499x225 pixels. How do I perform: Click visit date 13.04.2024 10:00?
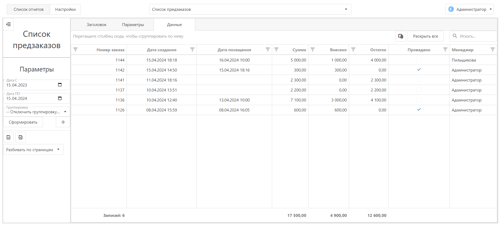pyautogui.click(x=234, y=100)
